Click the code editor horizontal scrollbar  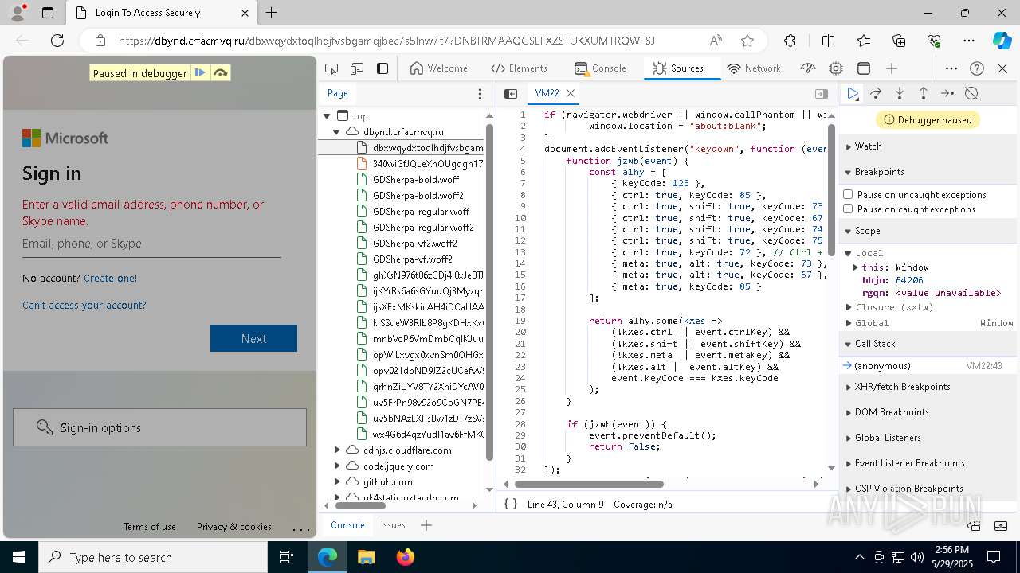(589, 483)
